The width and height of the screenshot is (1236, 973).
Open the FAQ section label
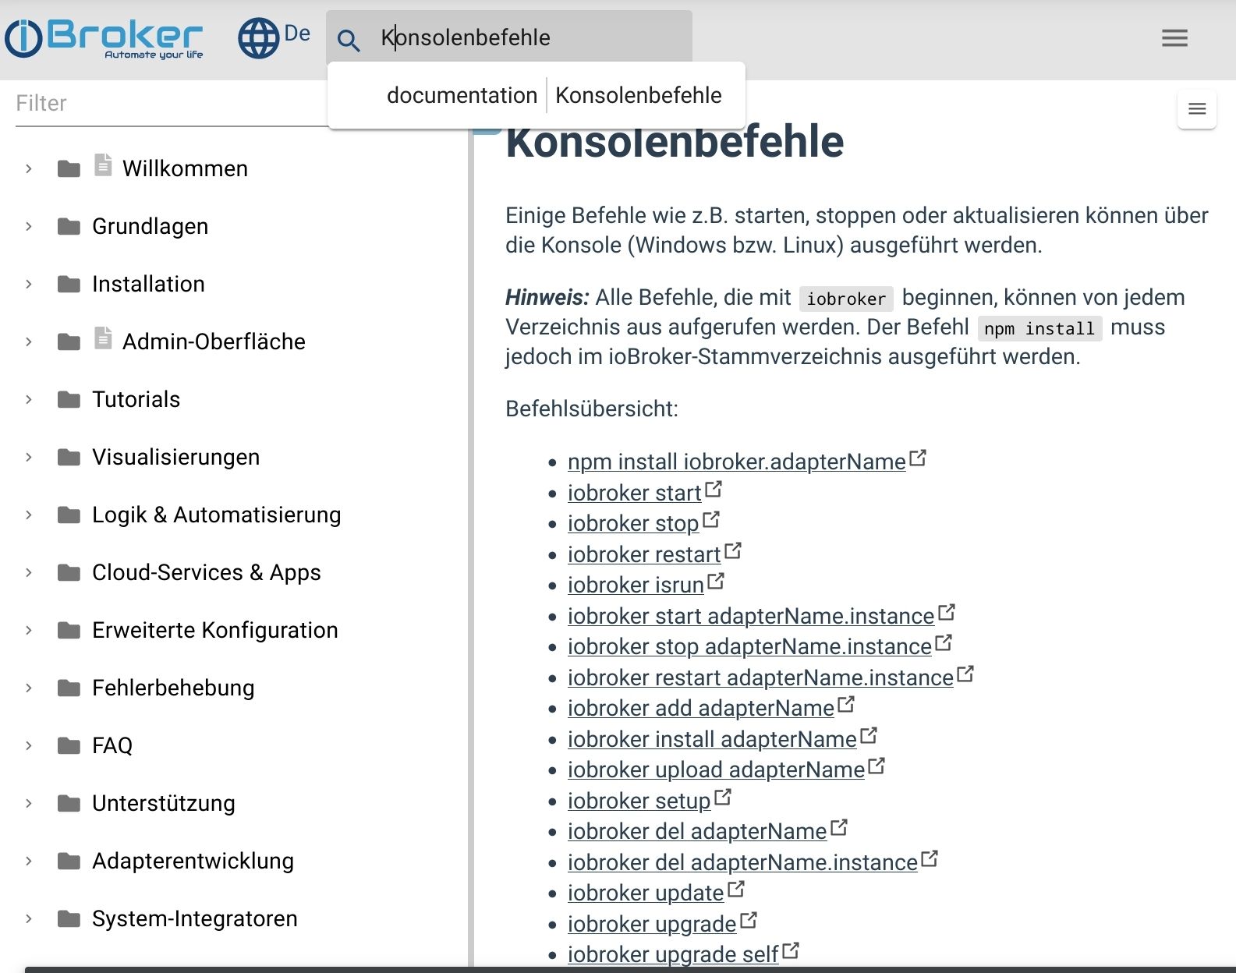click(x=112, y=745)
